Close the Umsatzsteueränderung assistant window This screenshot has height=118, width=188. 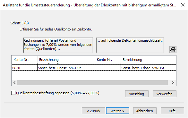(x=183, y=5)
